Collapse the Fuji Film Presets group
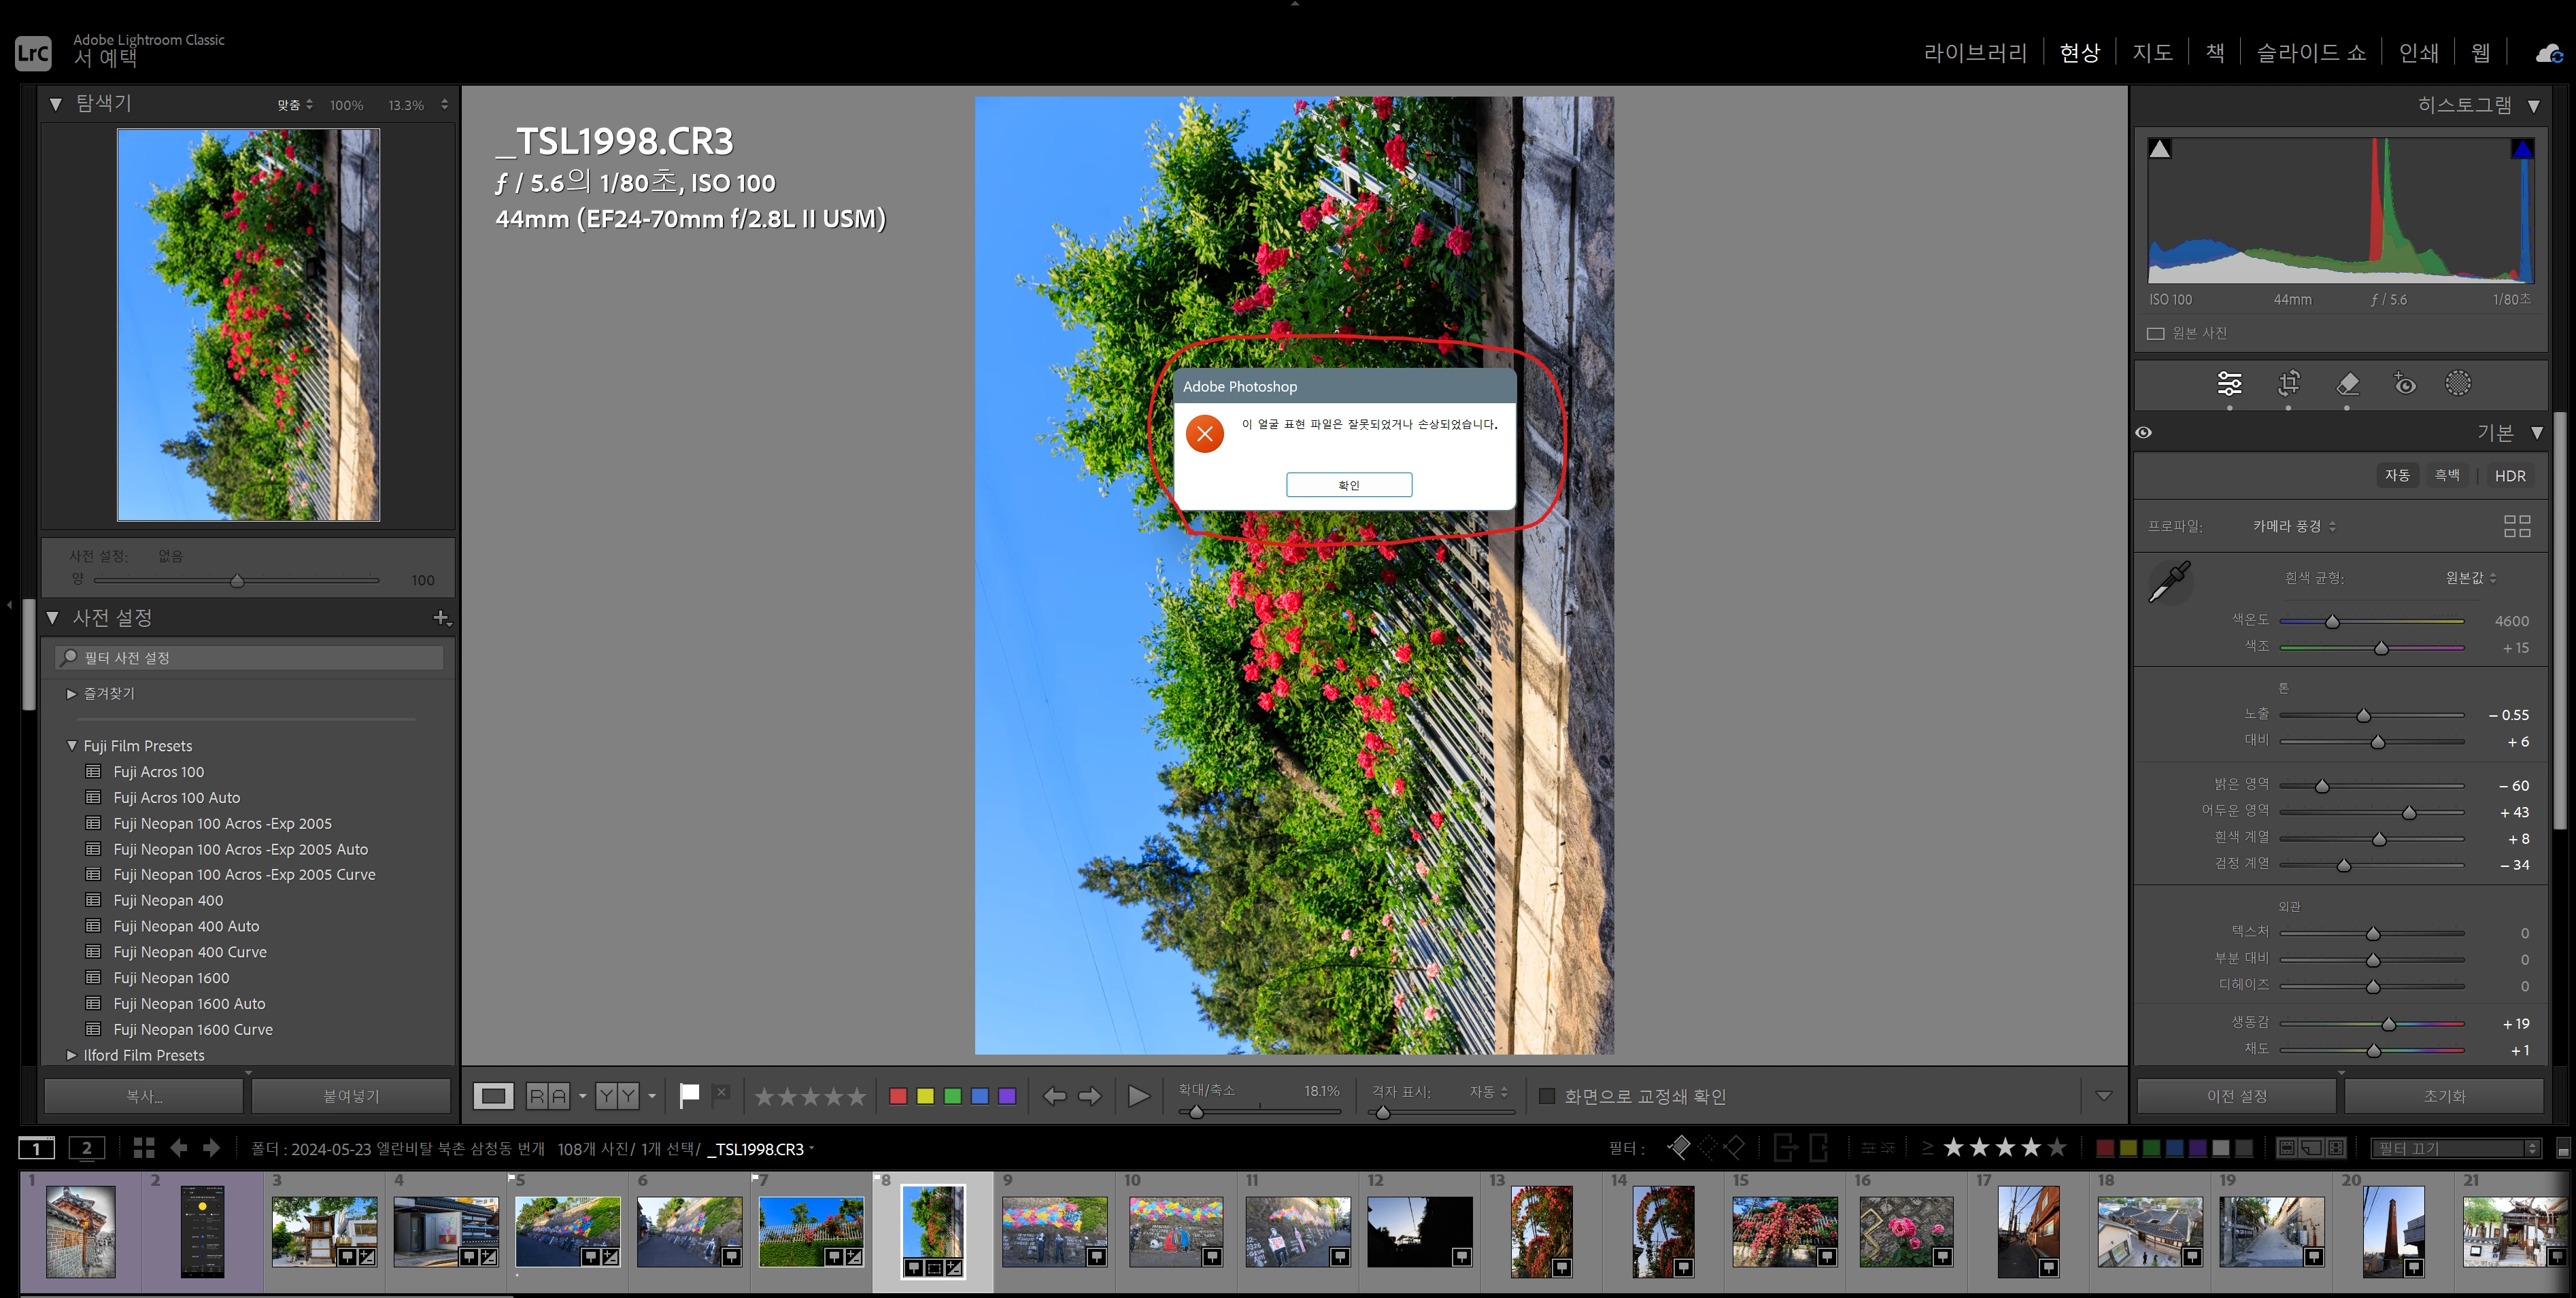2576x1298 pixels. click(x=71, y=746)
